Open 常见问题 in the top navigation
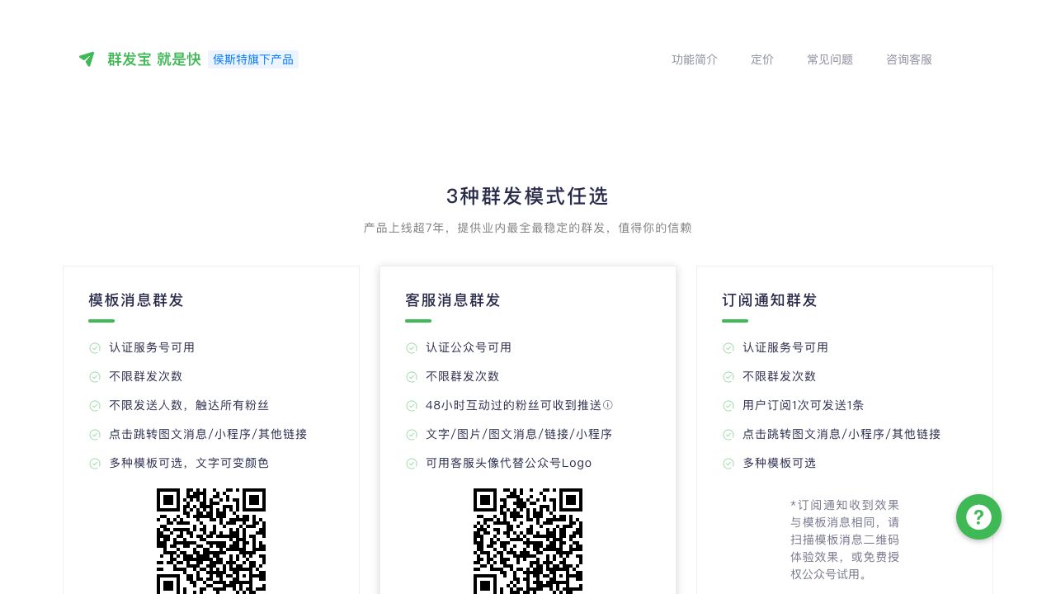The image size is (1056, 594). click(829, 59)
